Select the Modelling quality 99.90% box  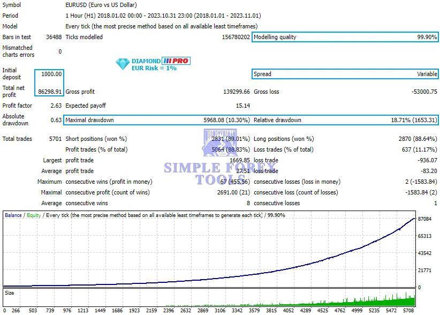345,37
